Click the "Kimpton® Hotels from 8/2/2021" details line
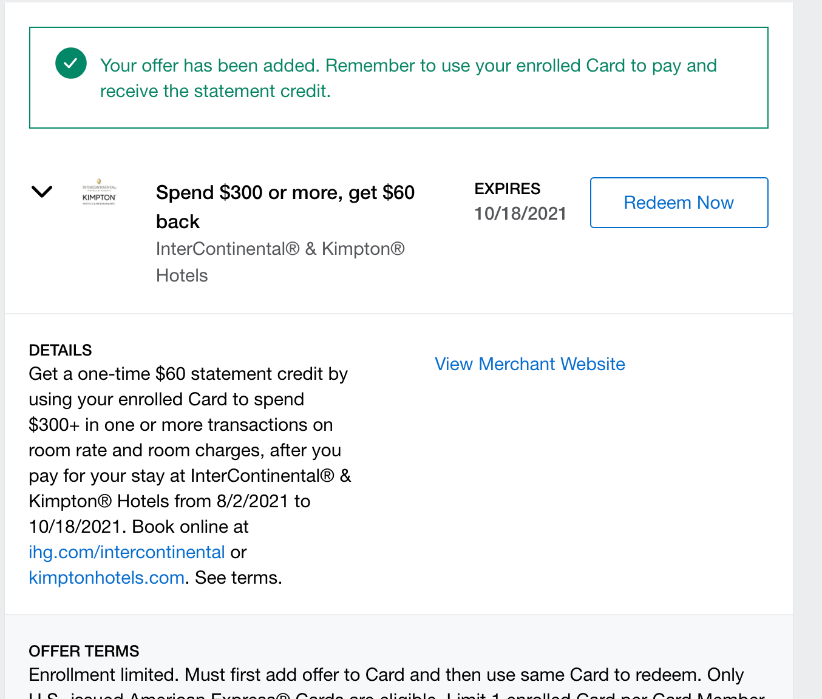 pos(169,501)
